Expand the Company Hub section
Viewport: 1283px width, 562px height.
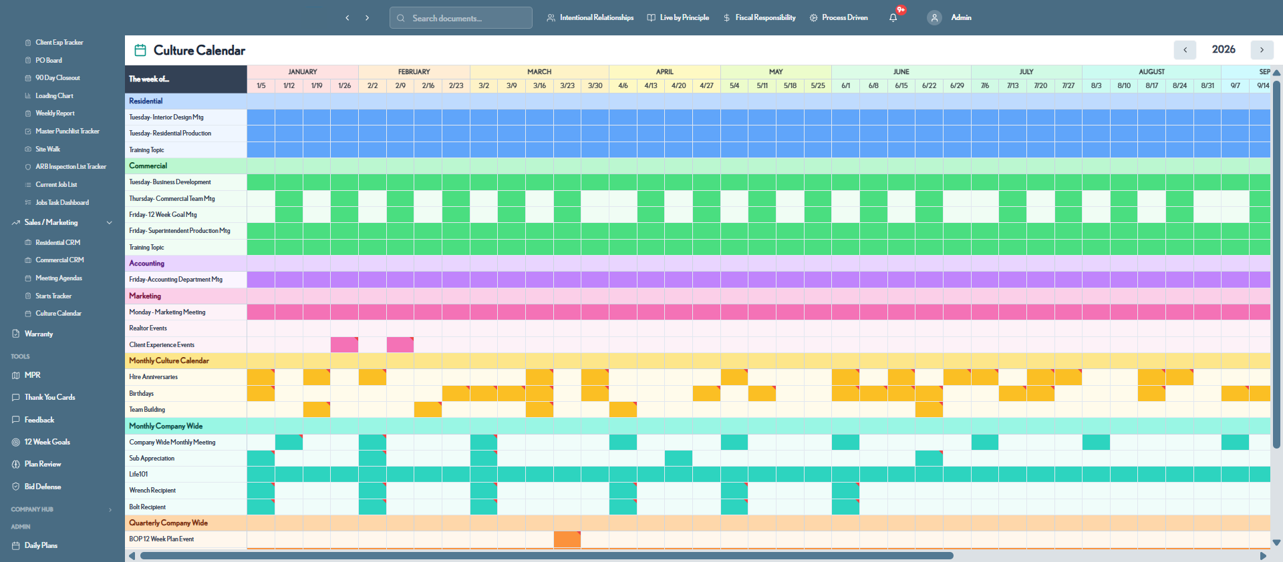[110, 510]
